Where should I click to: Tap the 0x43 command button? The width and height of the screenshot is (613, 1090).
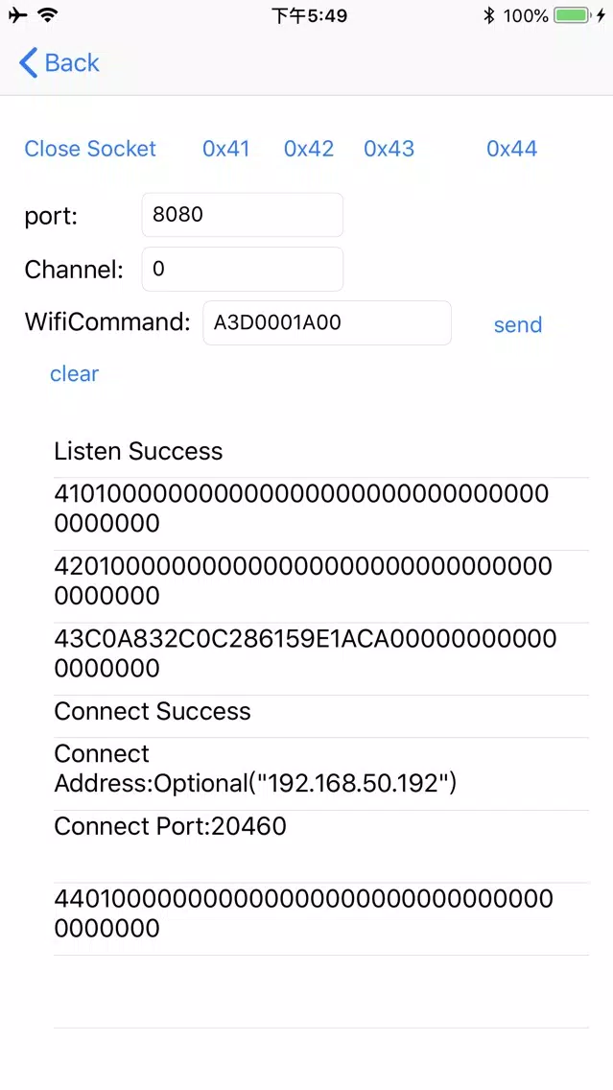coord(389,149)
